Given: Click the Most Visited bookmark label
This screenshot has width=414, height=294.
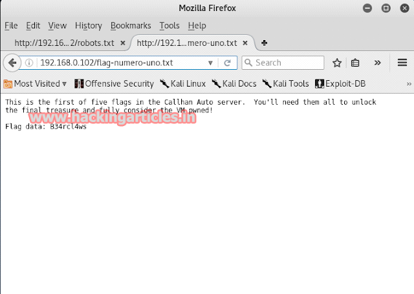Looking at the screenshot, I should 37,84.
